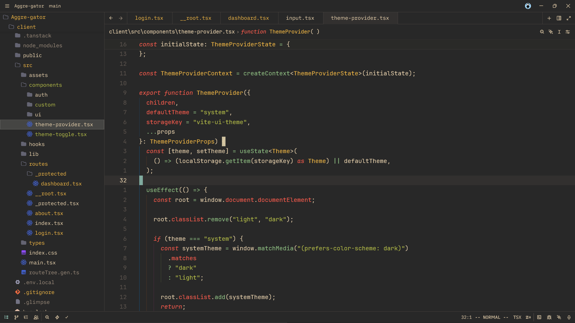This screenshot has height=323, width=575.
Task: Open index.css in the file tree
Action: click(x=52, y=253)
